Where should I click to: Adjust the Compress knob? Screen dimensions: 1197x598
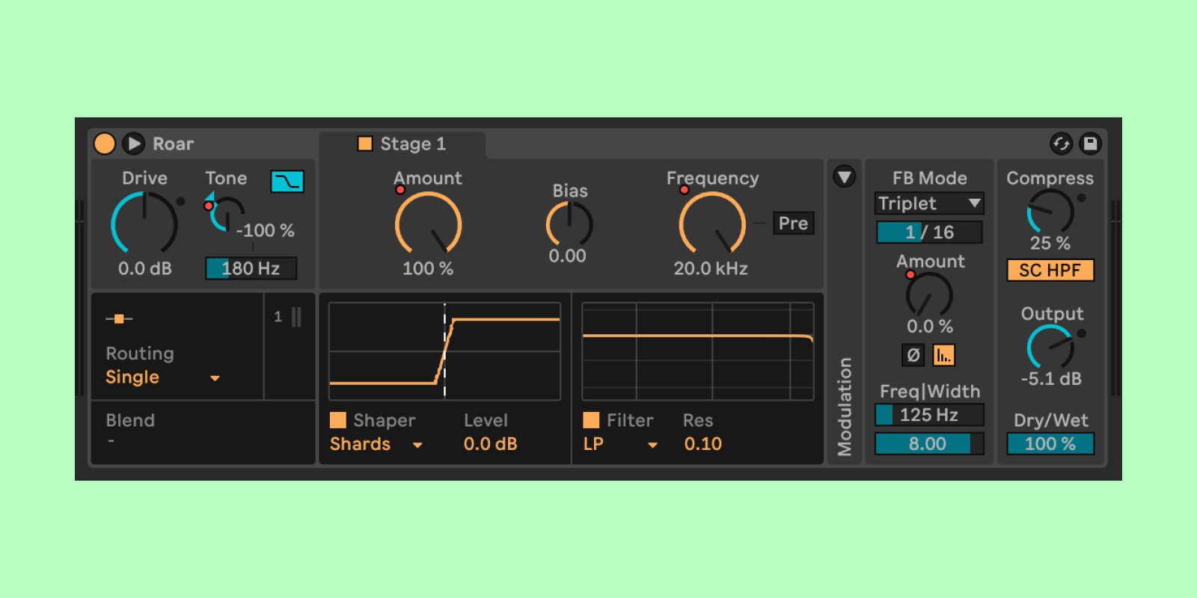pyautogui.click(x=1050, y=211)
